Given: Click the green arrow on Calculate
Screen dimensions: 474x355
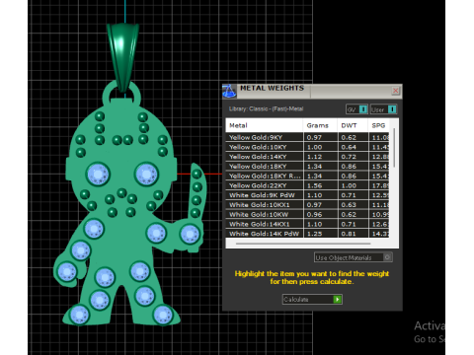Looking at the screenshot, I should (x=338, y=299).
